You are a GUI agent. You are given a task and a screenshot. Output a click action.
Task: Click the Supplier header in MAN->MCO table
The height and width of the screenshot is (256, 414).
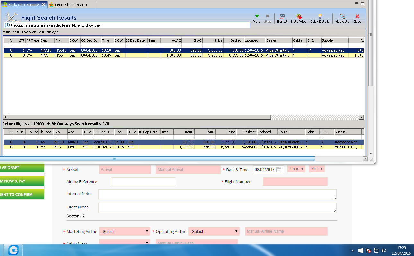click(x=335, y=40)
